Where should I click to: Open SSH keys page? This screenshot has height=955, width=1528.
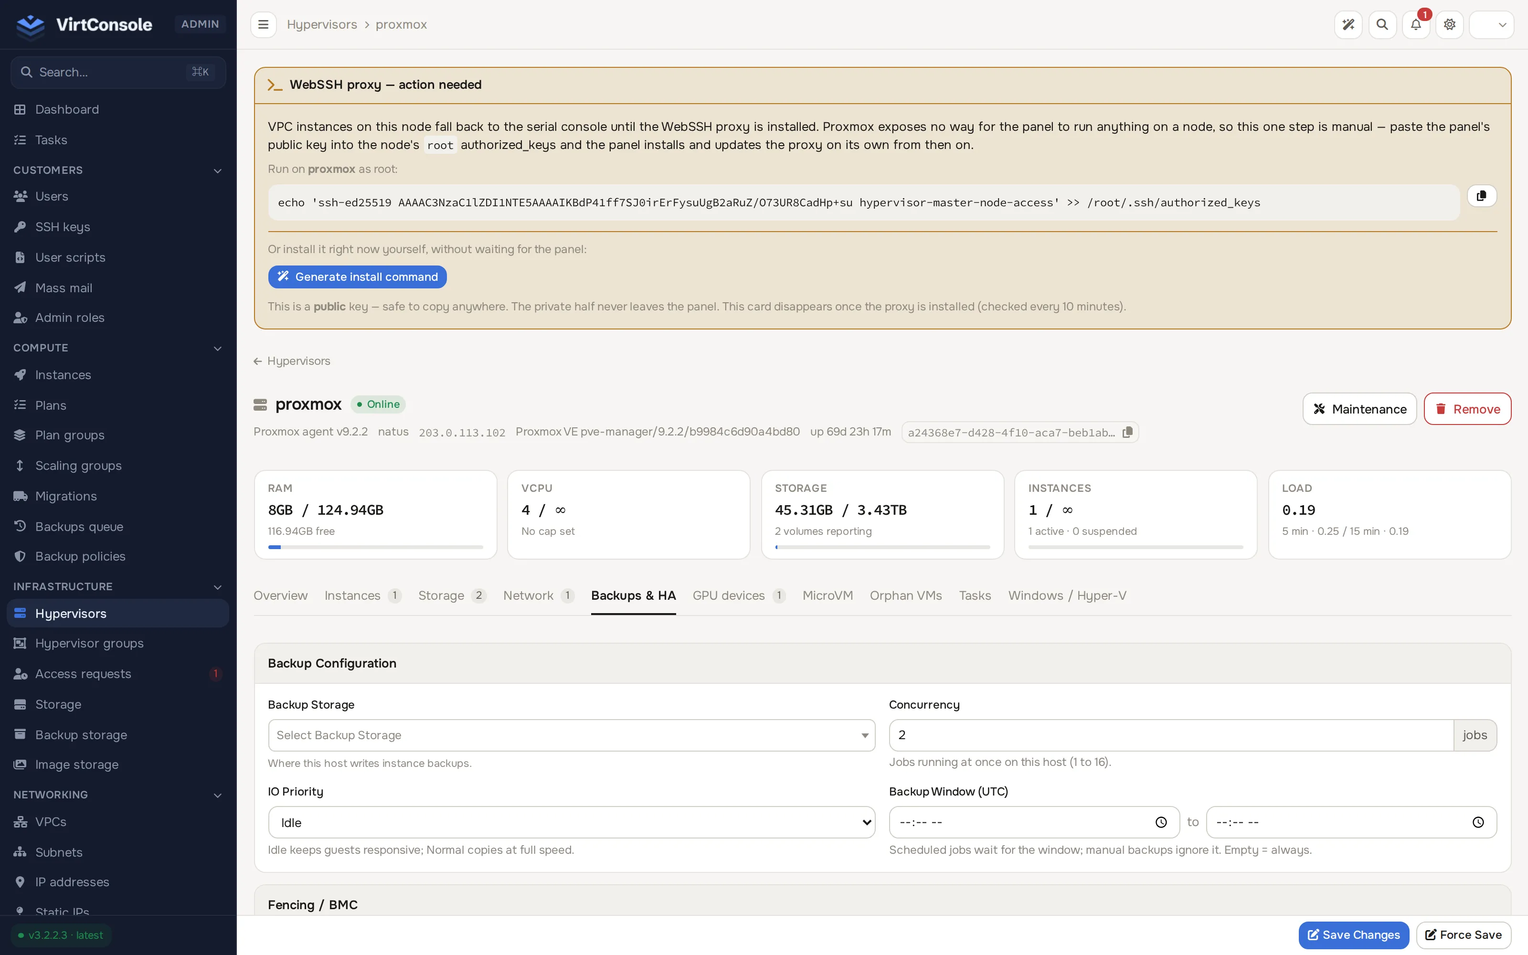118,227
